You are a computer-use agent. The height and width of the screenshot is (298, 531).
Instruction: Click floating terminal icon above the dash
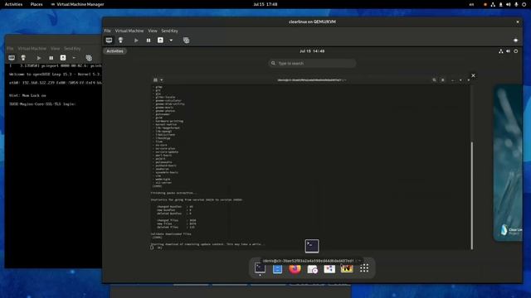click(312, 246)
